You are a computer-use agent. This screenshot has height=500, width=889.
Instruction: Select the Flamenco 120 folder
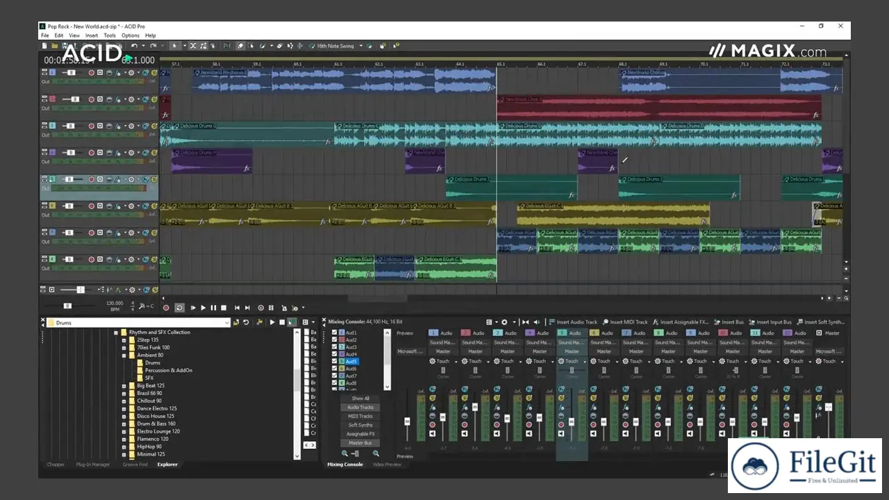pos(153,440)
